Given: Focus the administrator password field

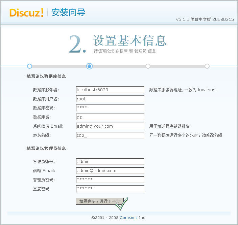Looking at the screenshot, I should 110,180.
